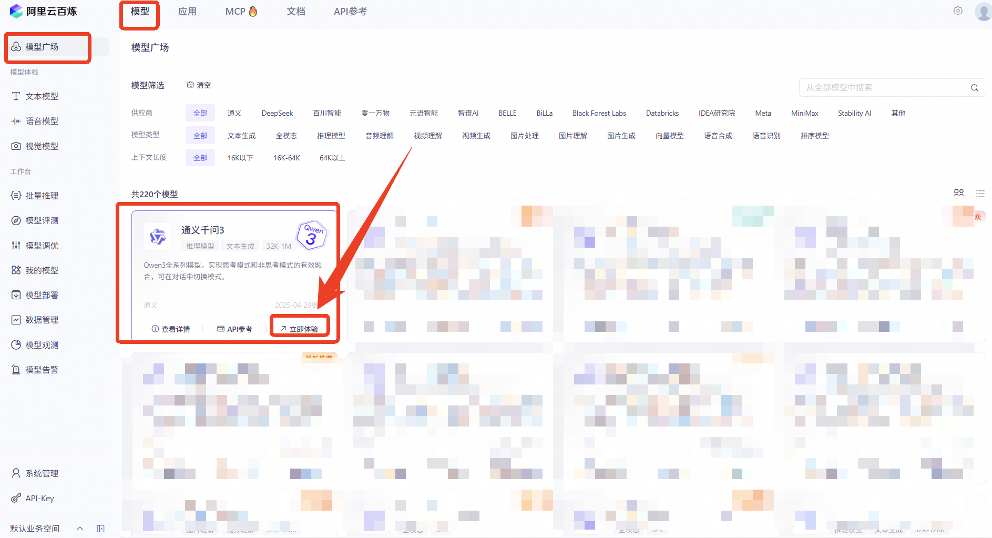This screenshot has height=538, width=992.
Task: Open the API参考 top tab
Action: tap(350, 11)
